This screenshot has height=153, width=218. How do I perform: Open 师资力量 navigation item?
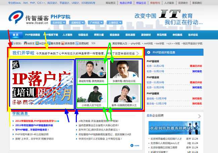[x=99, y=35]
